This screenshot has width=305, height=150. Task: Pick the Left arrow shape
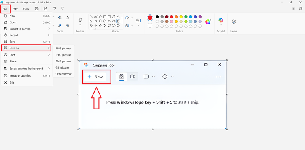(114, 21)
